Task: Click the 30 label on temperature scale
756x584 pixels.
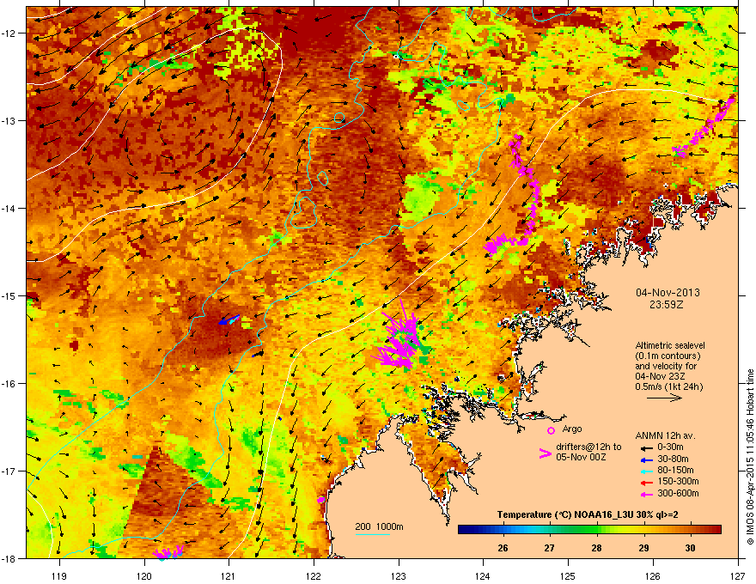Action: click(691, 548)
